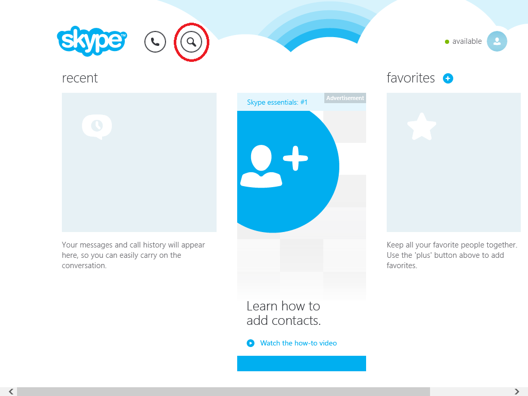Open the profile avatar icon
Viewport: 528px width, 396px height.
click(x=497, y=41)
